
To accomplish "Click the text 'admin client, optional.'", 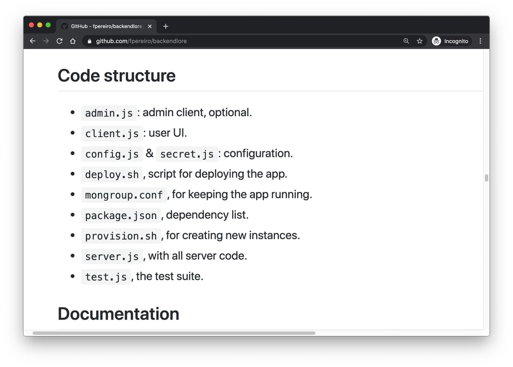I will (197, 113).
